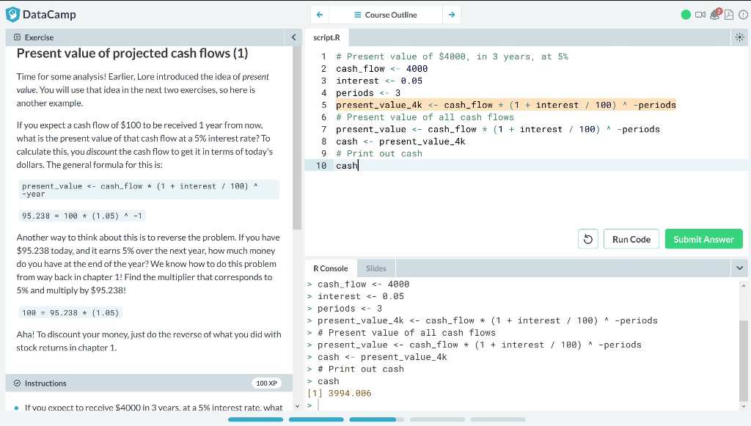Select the script.R tab
The image size is (751, 426).
tap(327, 37)
